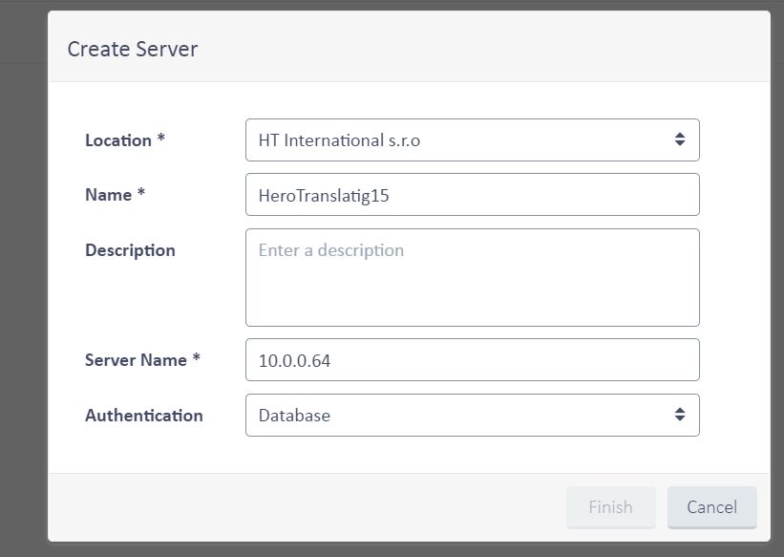Click the Location field label
The height and width of the screenshot is (557, 784).
click(x=118, y=140)
